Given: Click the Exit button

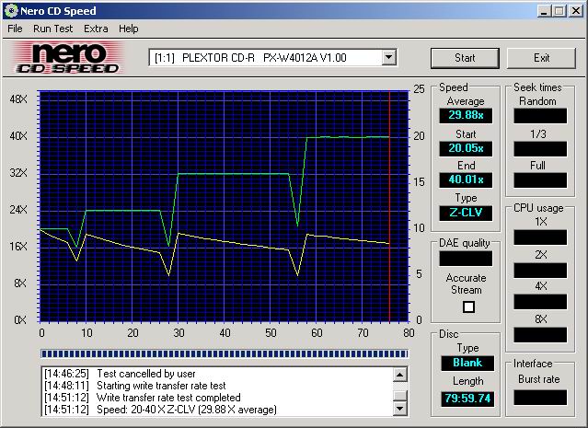Looking at the screenshot, I should (541, 58).
